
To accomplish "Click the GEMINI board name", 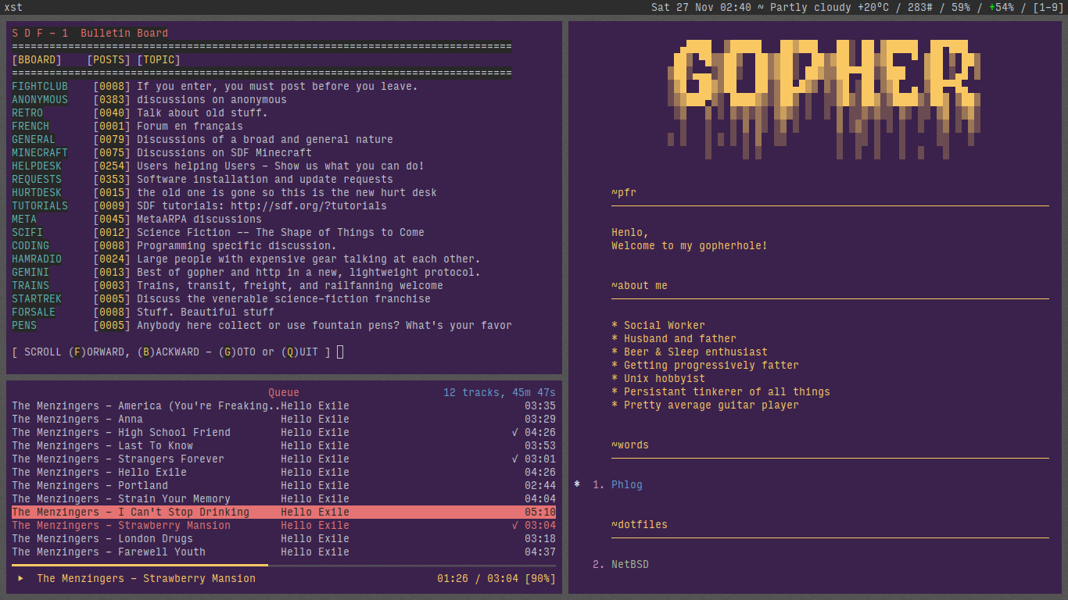I will [x=30, y=273].
